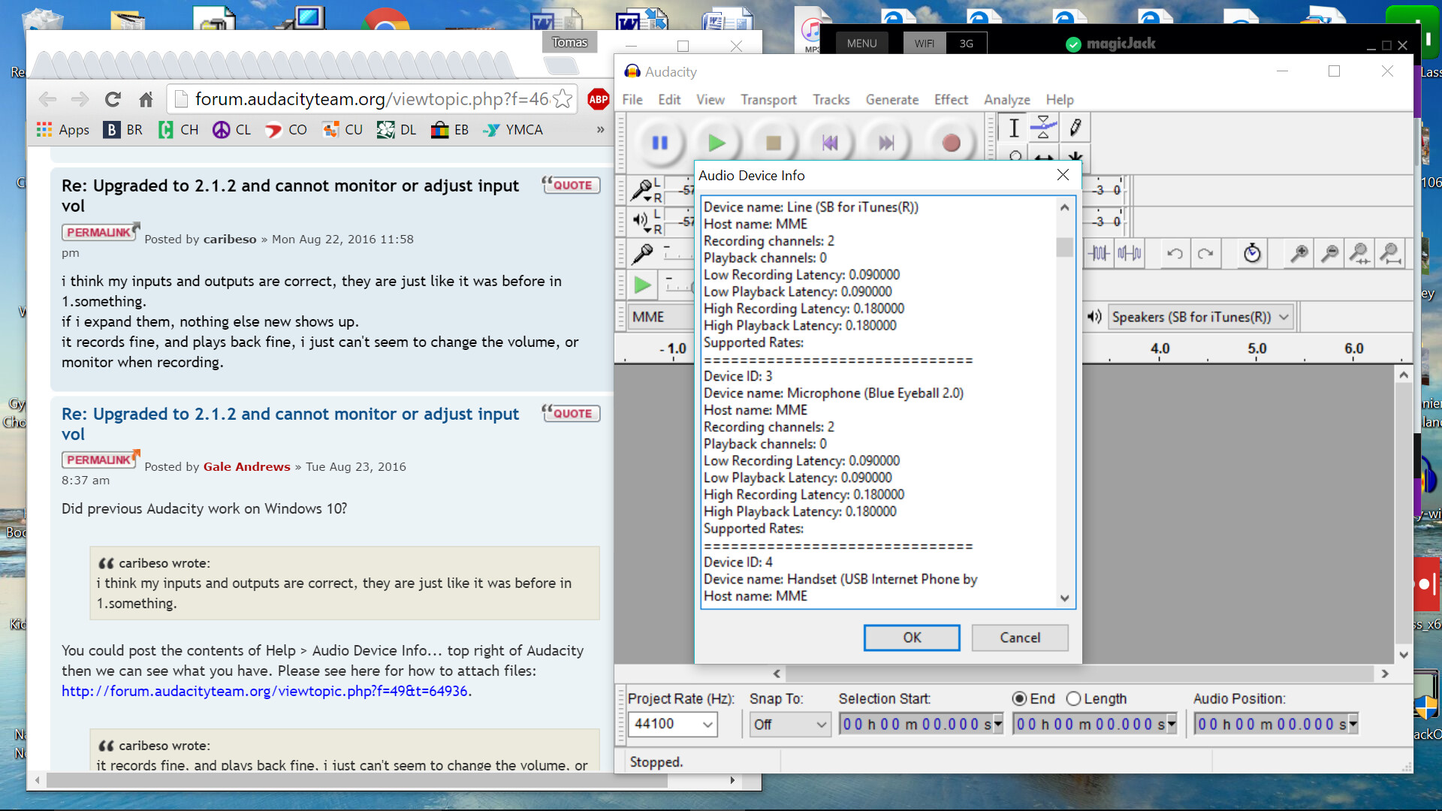Close the Audio Device Info dialog
Viewport: 1442px width, 811px height.
tap(1063, 175)
